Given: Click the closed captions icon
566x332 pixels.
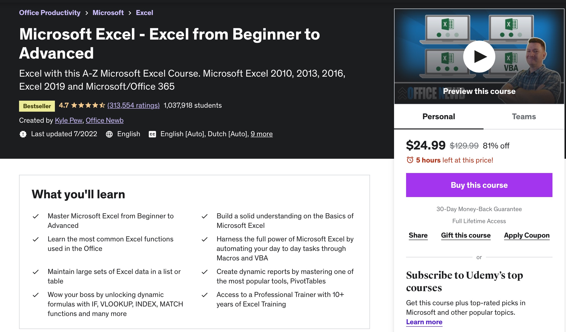Looking at the screenshot, I should [152, 134].
